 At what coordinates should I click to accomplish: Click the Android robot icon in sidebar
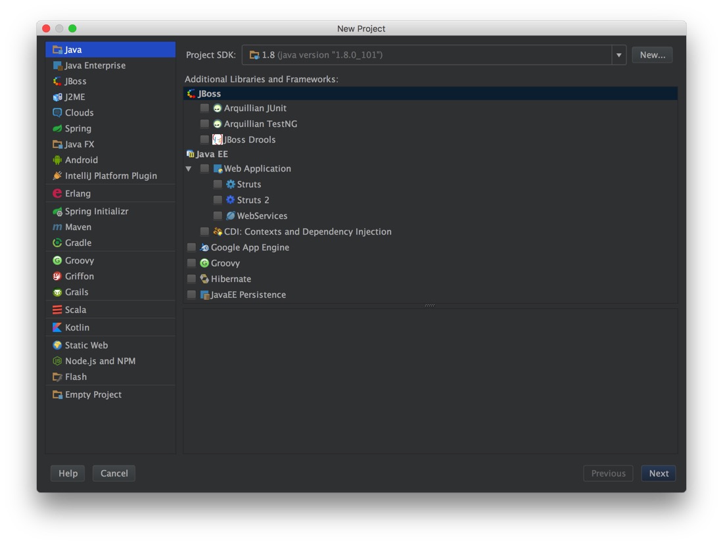(x=57, y=160)
